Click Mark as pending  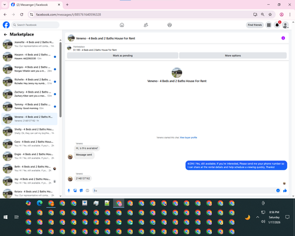(123, 55)
